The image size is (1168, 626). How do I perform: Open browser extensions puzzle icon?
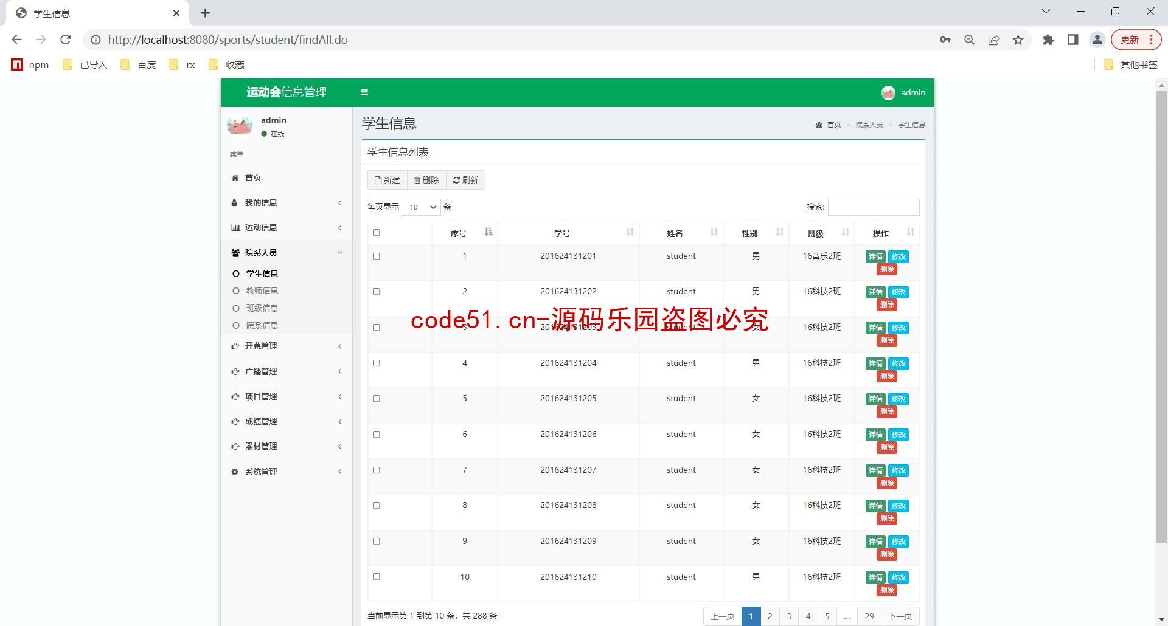1048,40
